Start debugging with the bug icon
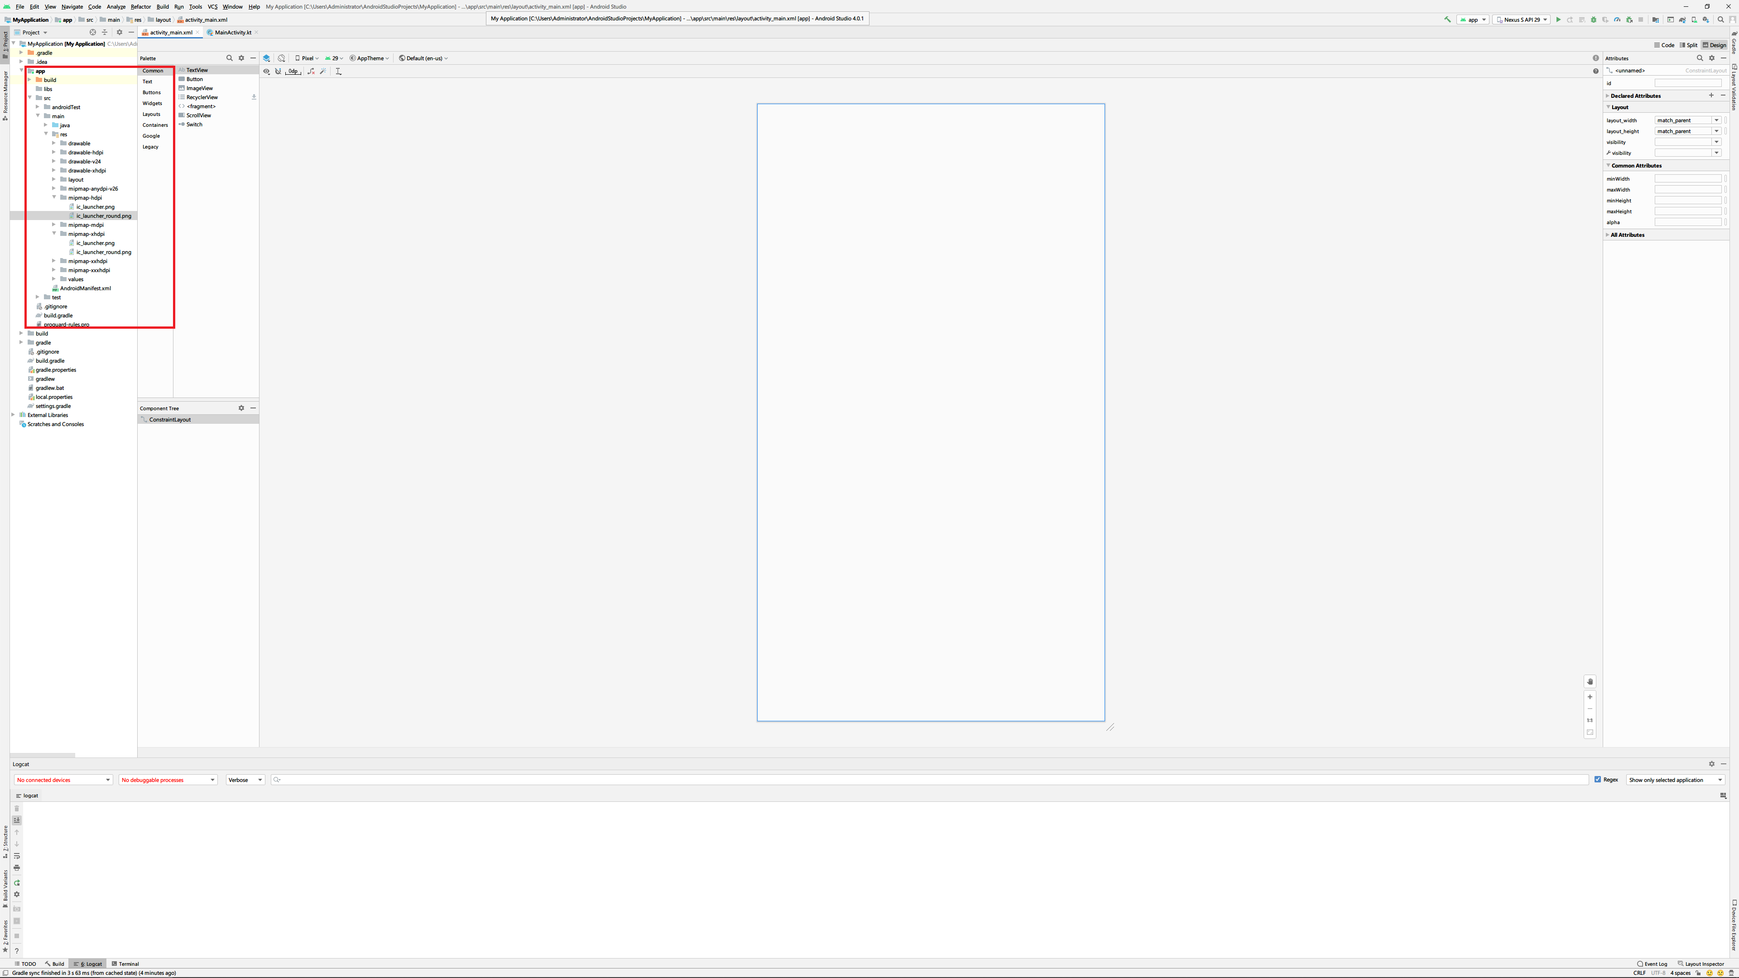The height and width of the screenshot is (978, 1739). tap(1594, 19)
